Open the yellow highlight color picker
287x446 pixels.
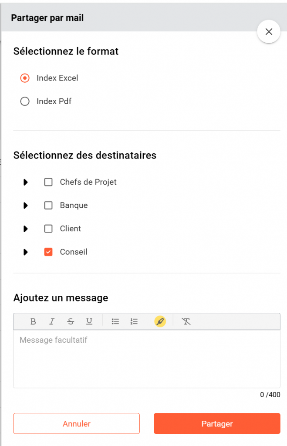(160, 321)
